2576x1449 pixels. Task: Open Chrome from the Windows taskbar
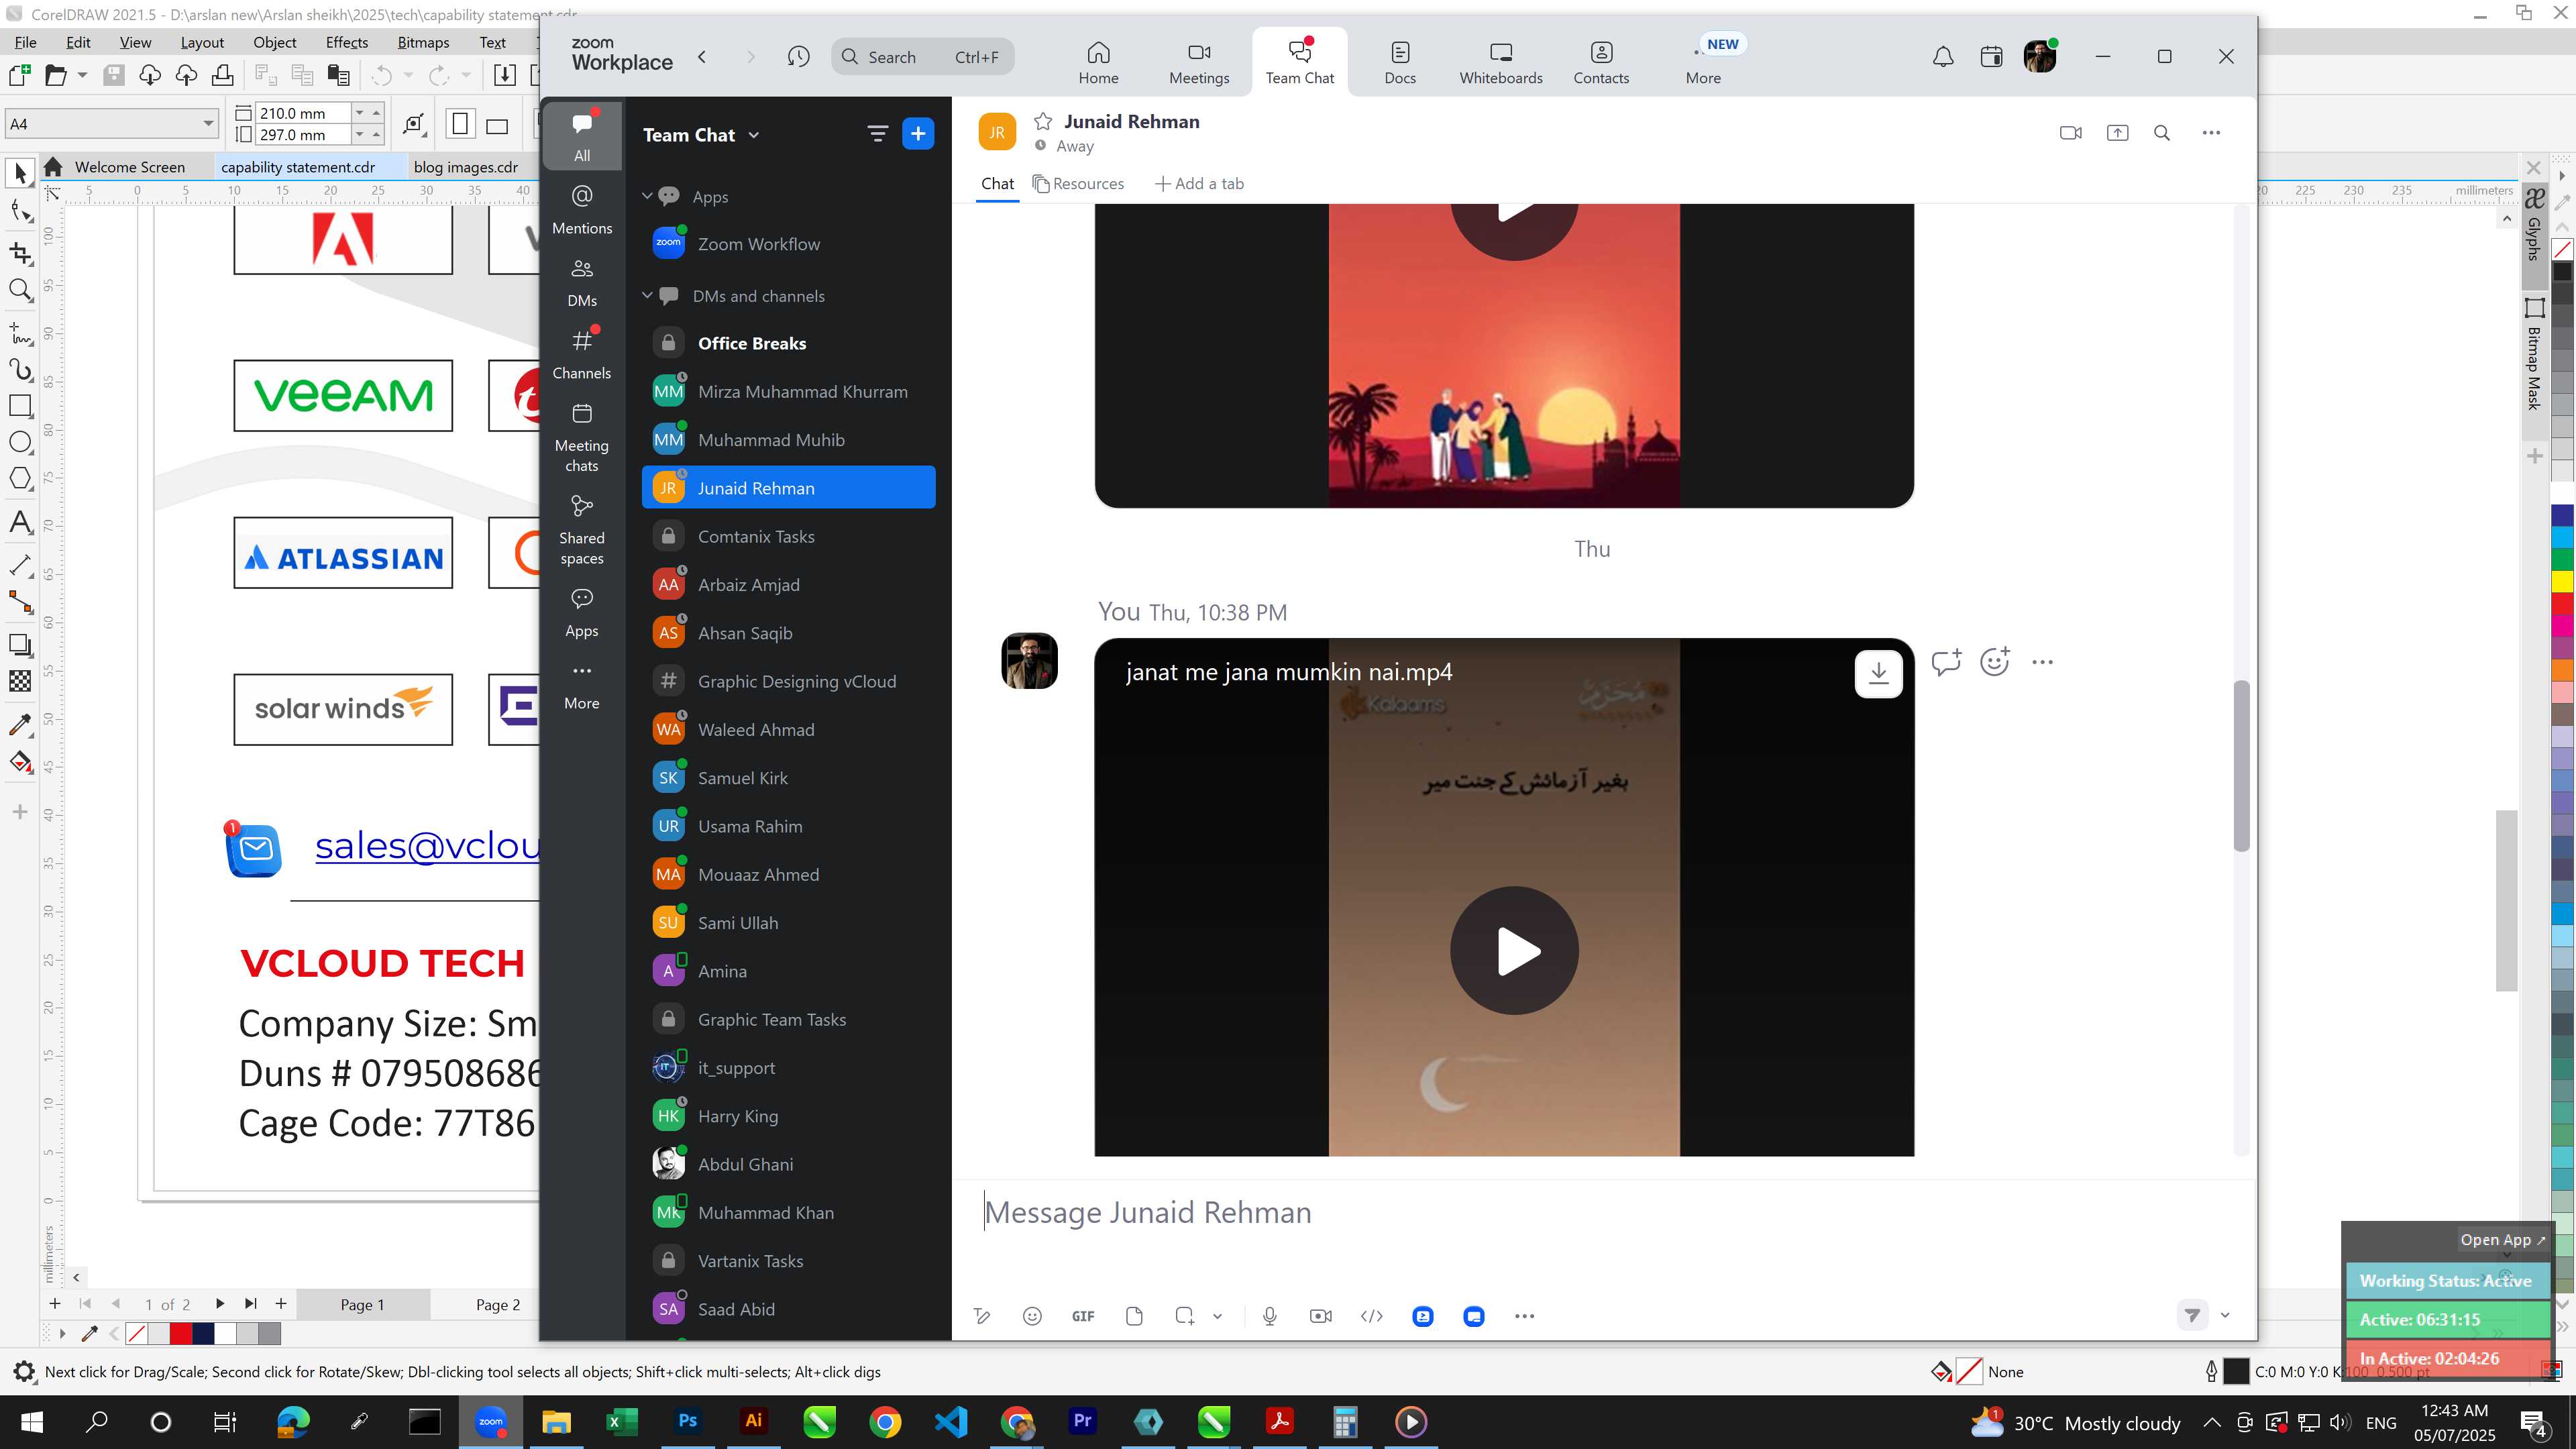(x=885, y=1422)
